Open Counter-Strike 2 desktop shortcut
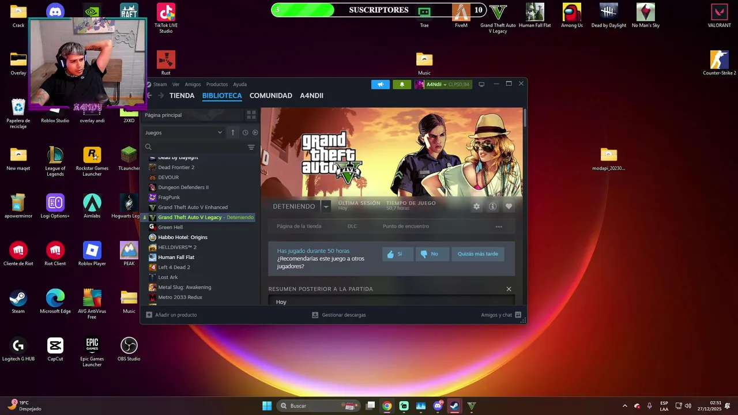Screen dimensions: 738x415 tap(720, 63)
